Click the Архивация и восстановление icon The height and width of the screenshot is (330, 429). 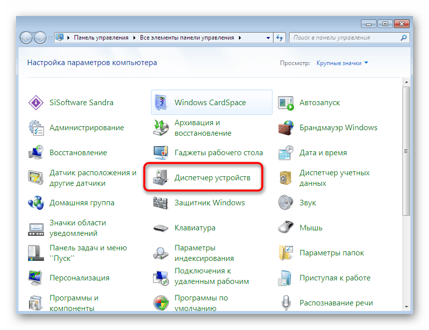point(160,128)
